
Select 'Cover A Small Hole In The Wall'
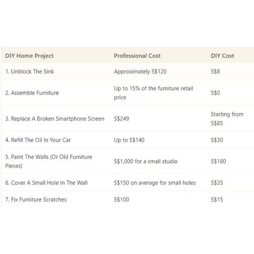click(46, 183)
